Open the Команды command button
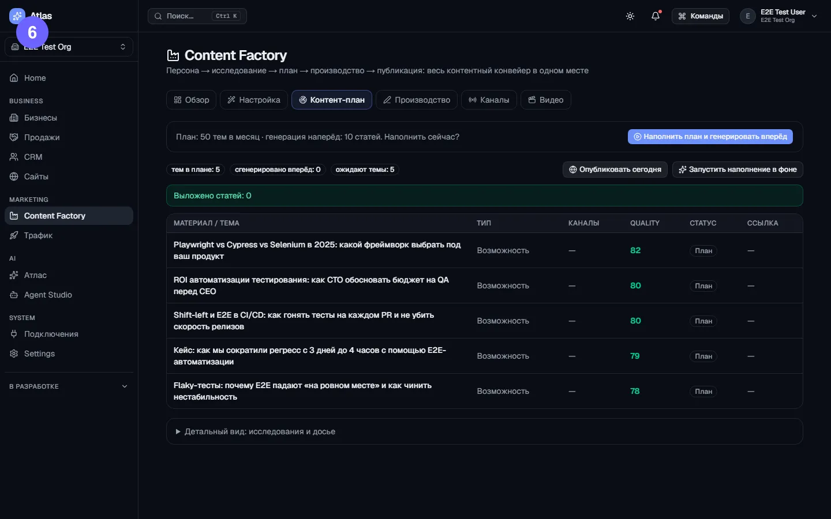831x519 pixels. (701, 16)
